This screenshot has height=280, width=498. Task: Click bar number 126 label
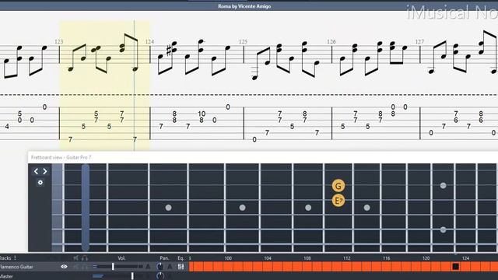[331, 41]
